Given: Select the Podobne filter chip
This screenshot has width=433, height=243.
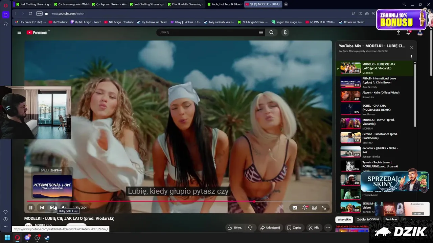Looking at the screenshot, I should coord(391,220).
